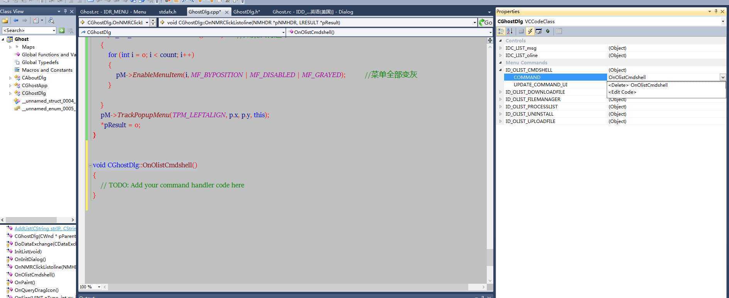Expand IDC_LIST_msg property
This screenshot has height=298, width=729.
coord(501,48)
